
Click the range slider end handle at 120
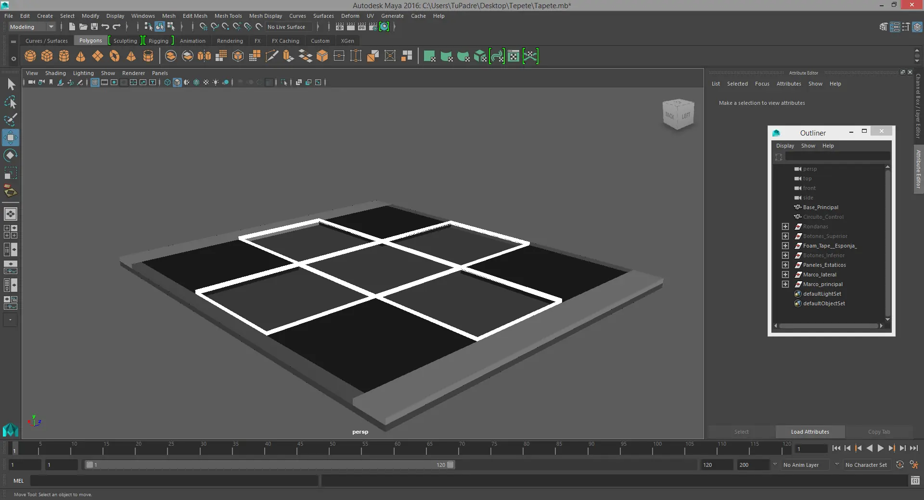click(450, 465)
